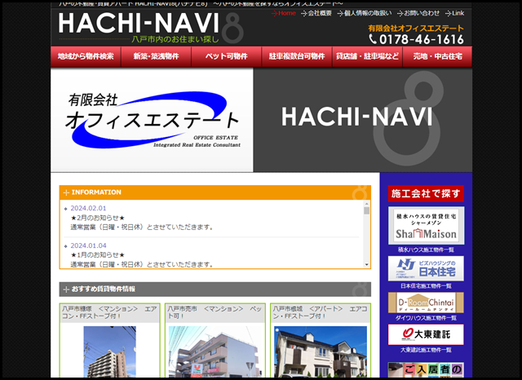Select the ペット可物件 menu tab
This screenshot has width=522, height=380.
click(227, 56)
